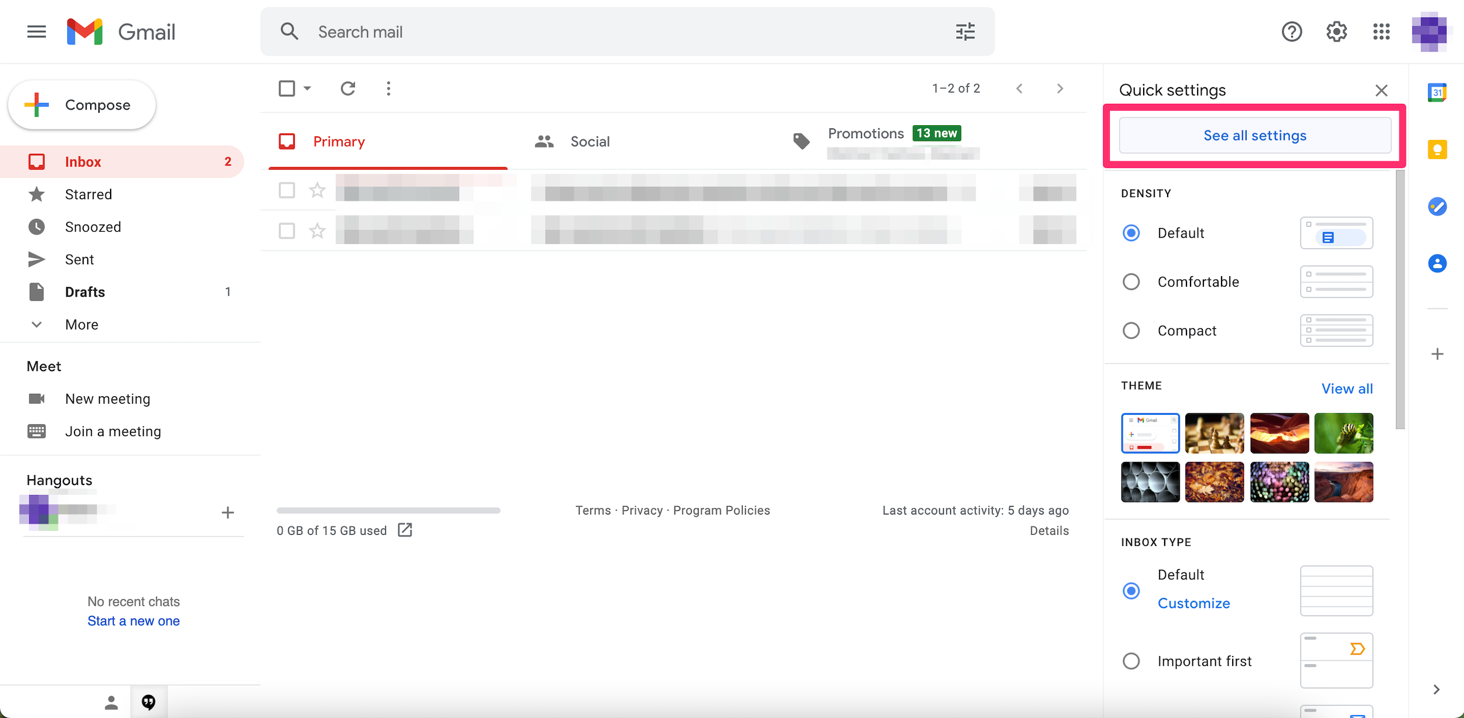The image size is (1464, 718).
Task: Close the Quick settings panel
Action: (x=1381, y=90)
